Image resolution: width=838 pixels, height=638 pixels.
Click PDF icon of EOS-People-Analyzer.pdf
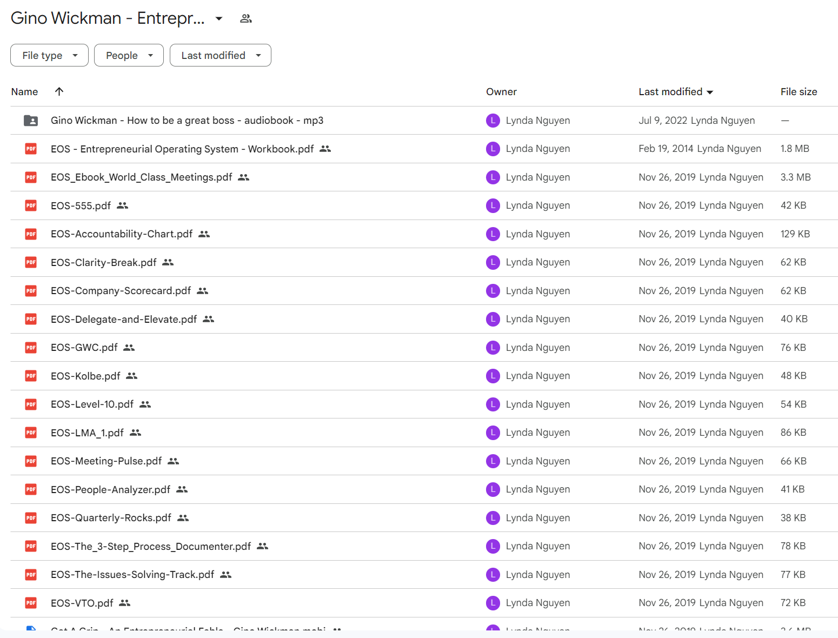point(31,489)
